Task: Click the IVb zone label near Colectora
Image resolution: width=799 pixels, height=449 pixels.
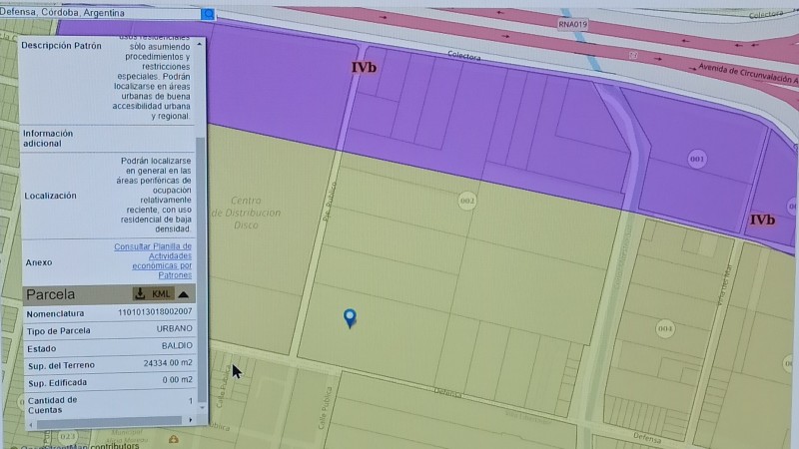Action: (363, 68)
